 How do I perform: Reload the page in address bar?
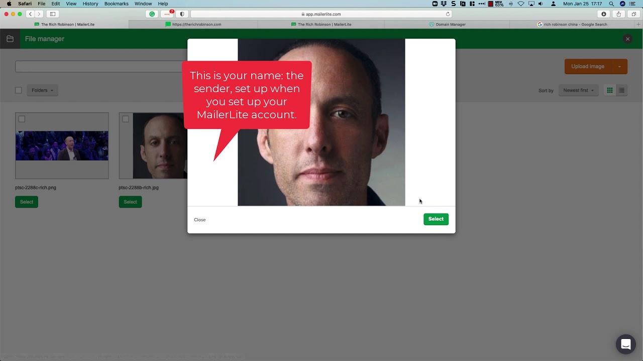coord(448,14)
